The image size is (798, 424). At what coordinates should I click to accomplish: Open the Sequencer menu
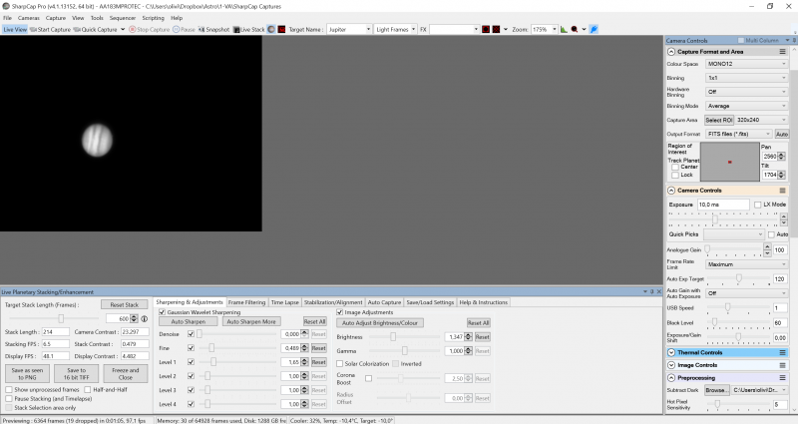(x=123, y=18)
